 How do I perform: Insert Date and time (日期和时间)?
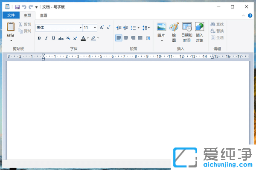tap(187, 32)
